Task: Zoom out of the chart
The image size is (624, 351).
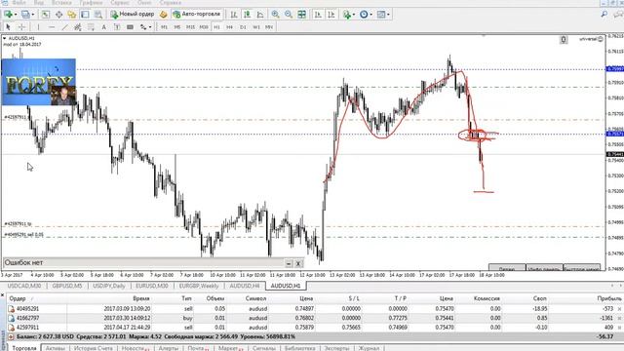Action: 289,15
